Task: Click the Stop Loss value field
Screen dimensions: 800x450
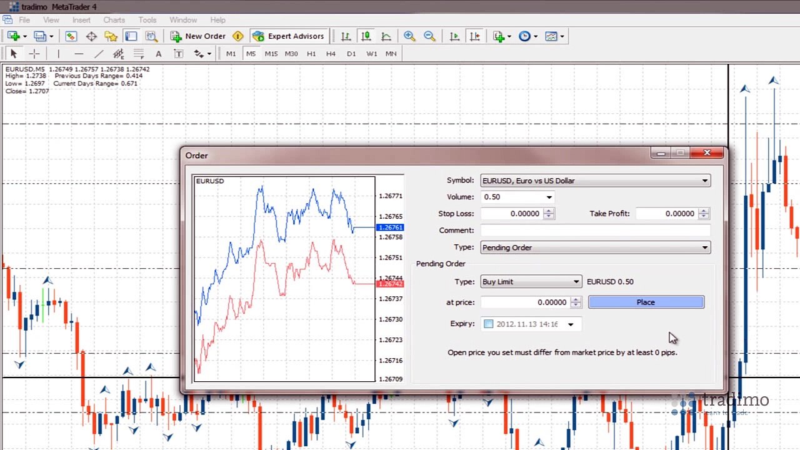Action: (x=512, y=214)
